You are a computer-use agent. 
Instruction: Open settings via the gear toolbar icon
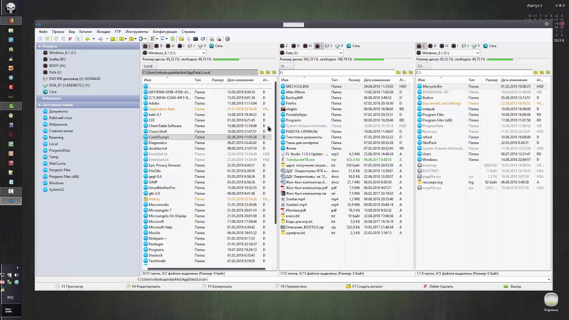(228, 39)
